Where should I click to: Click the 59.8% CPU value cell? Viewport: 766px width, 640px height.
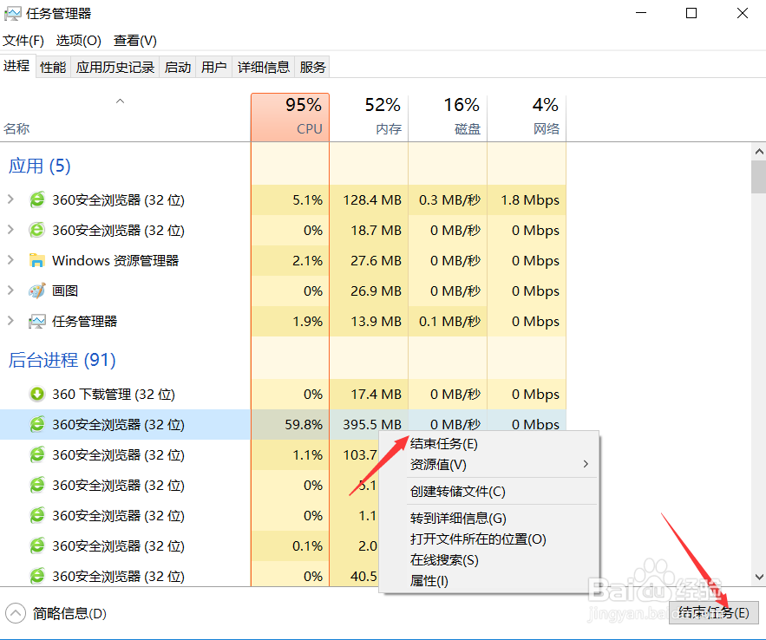click(291, 424)
